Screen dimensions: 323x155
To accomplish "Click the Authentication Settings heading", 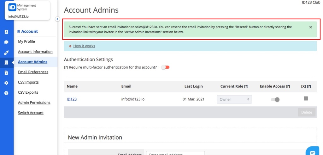I will 88,59.
